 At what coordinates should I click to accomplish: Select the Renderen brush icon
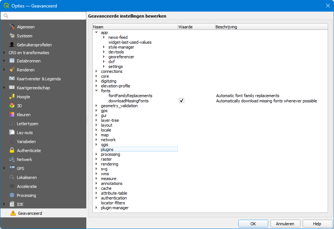(x=12, y=69)
